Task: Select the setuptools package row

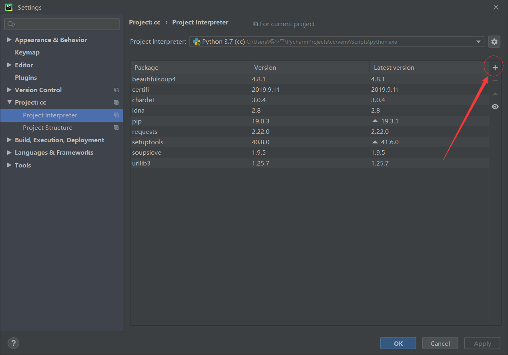Action: [309, 142]
